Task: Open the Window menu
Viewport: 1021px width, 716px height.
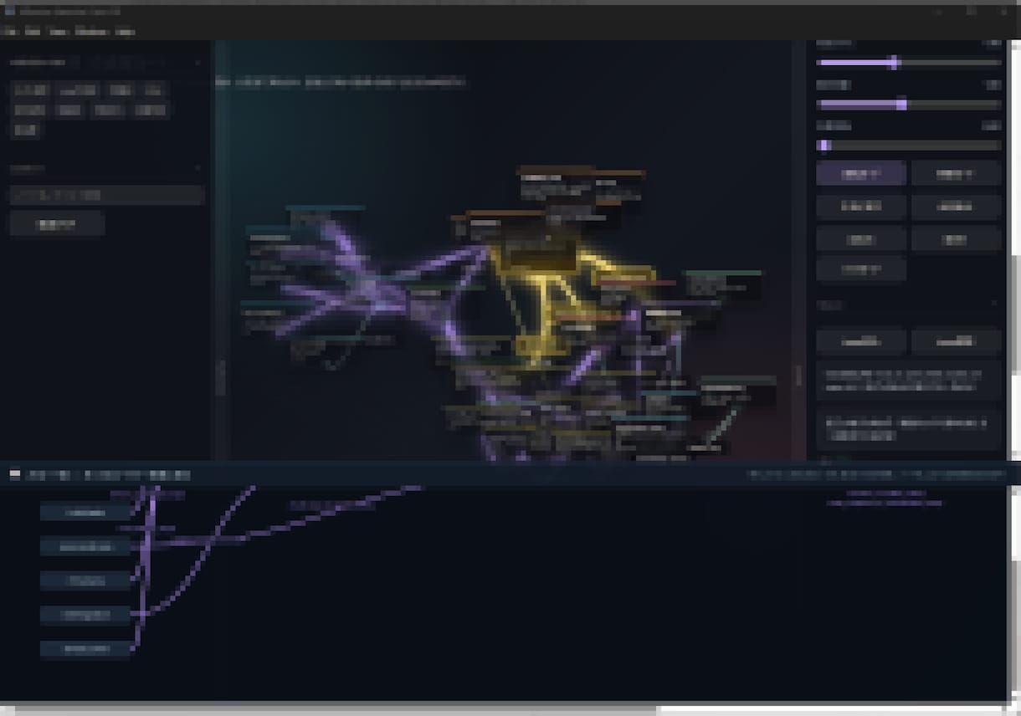Action: coord(90,32)
